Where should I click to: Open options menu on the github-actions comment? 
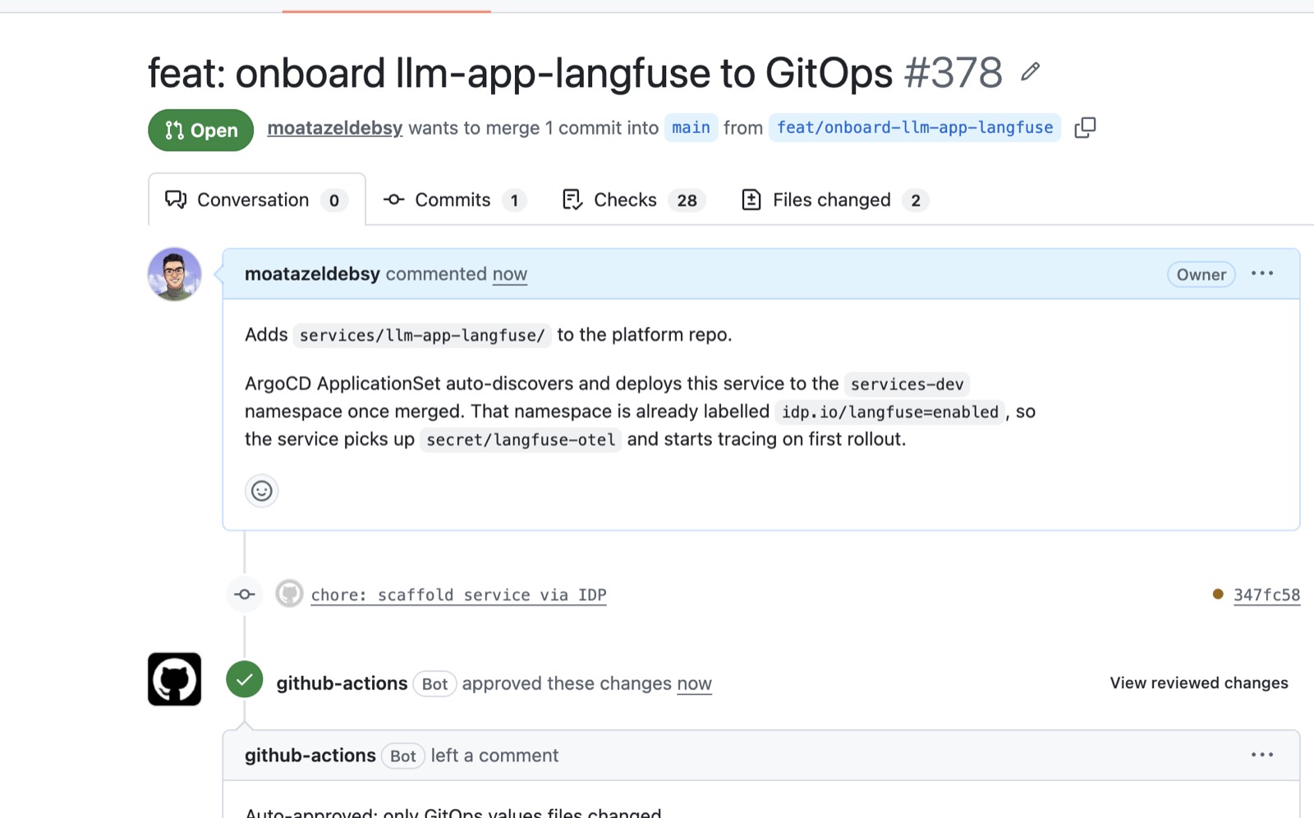coord(1262,755)
